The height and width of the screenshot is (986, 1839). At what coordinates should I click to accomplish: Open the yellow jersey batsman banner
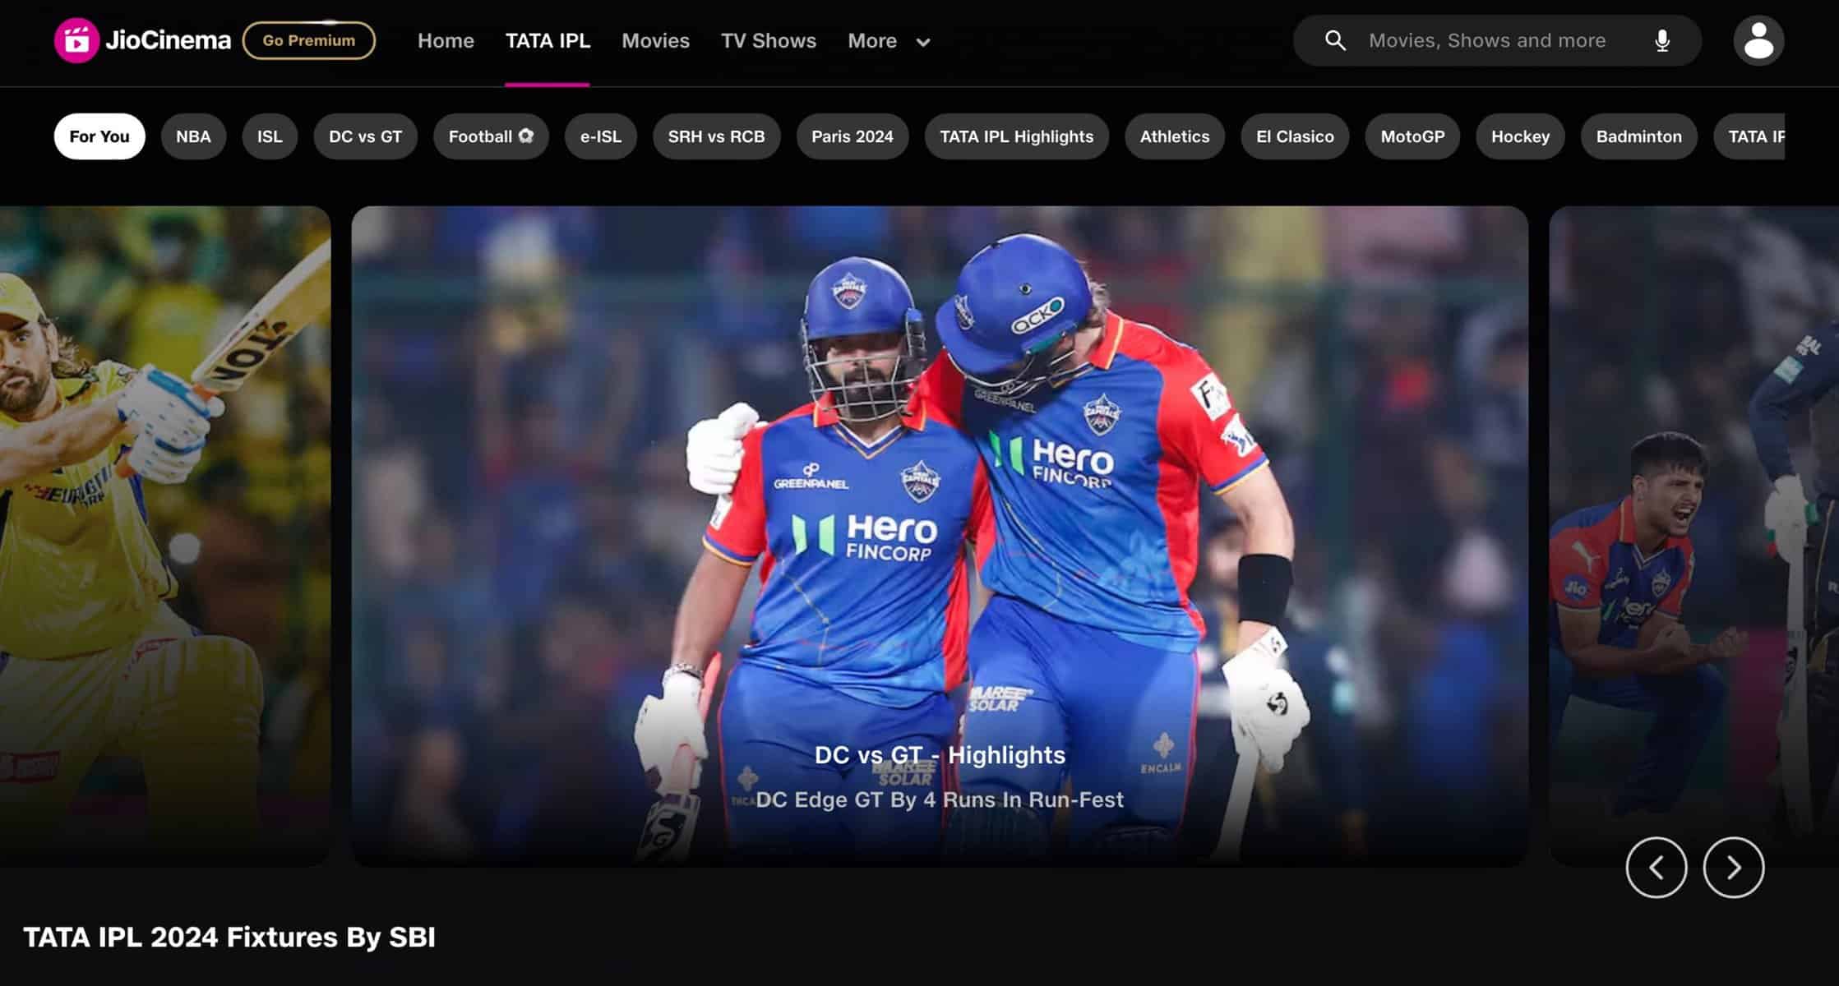point(165,536)
